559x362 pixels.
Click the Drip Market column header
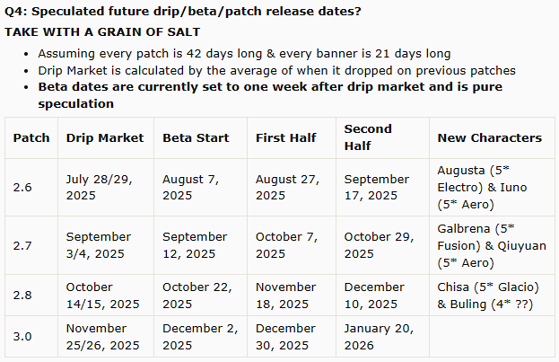(106, 137)
